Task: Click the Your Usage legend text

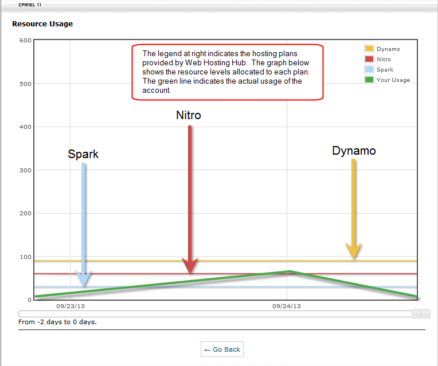Action: click(393, 80)
